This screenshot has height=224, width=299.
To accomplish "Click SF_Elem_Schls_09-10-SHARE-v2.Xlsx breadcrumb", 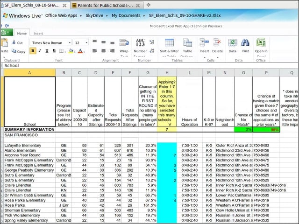I will click(185, 15).
